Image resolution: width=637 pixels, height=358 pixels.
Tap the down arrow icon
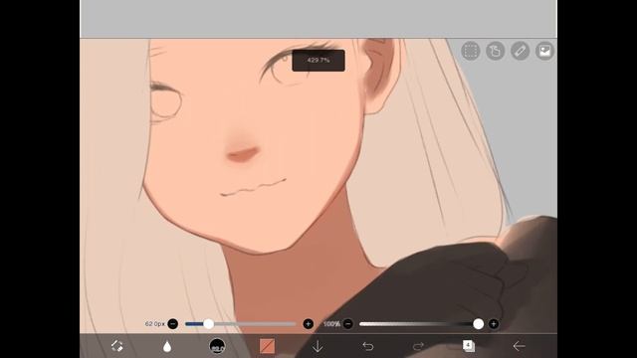point(318,346)
